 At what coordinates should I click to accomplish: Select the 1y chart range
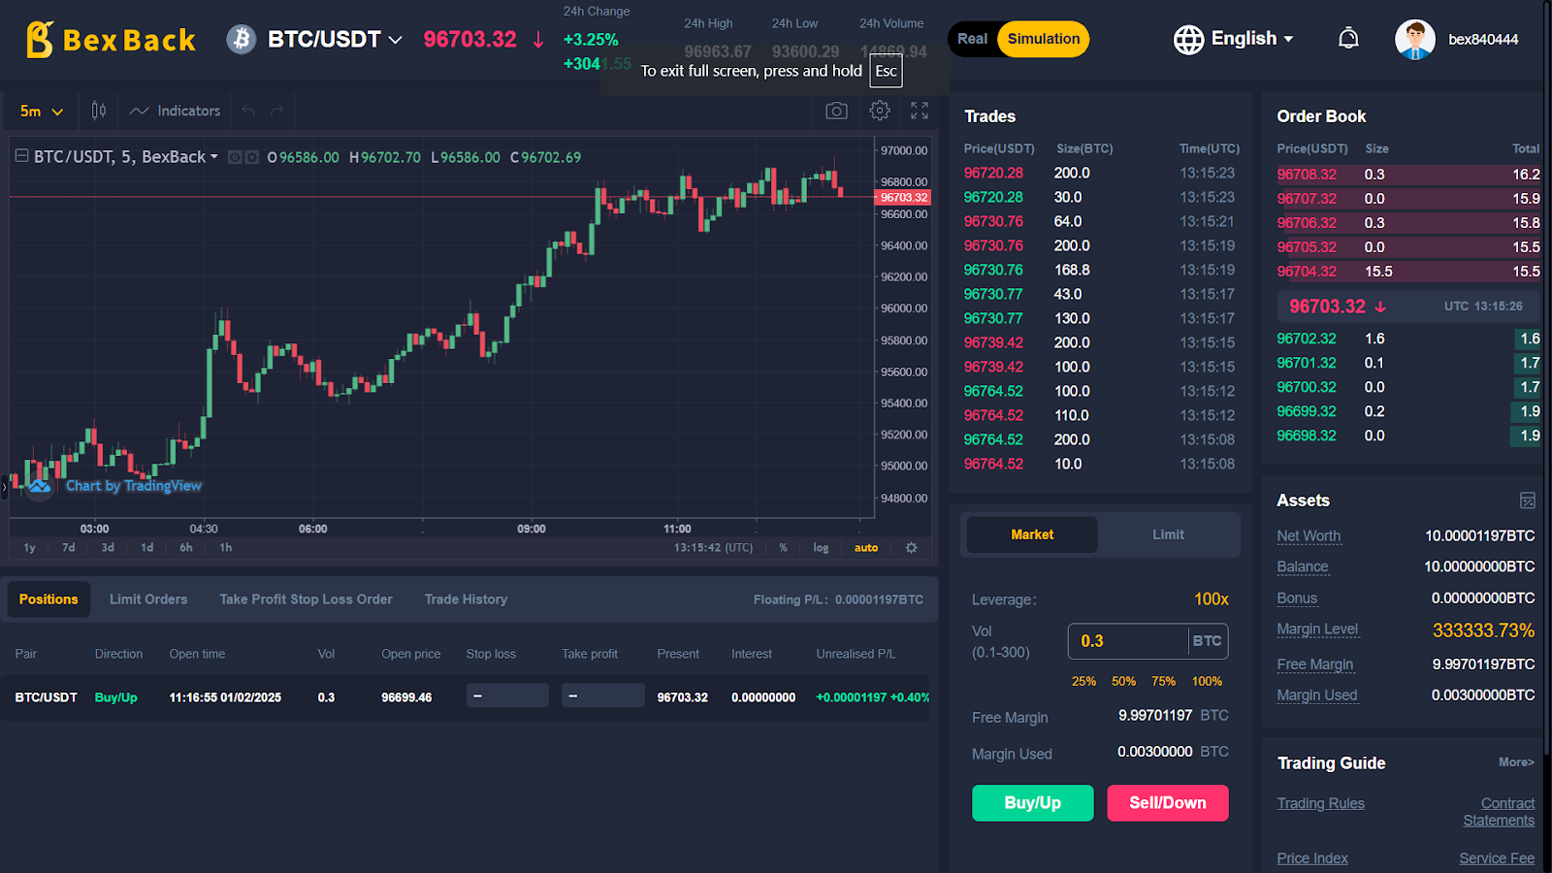[x=29, y=548]
